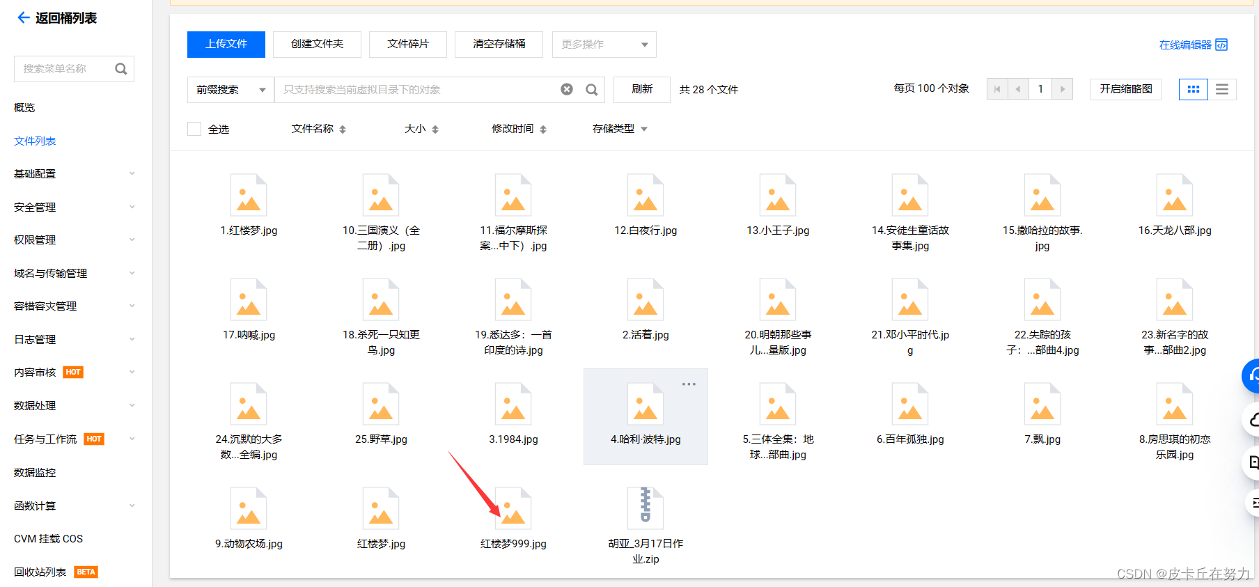Open the 回收站列表 sidebar item

(x=40, y=572)
